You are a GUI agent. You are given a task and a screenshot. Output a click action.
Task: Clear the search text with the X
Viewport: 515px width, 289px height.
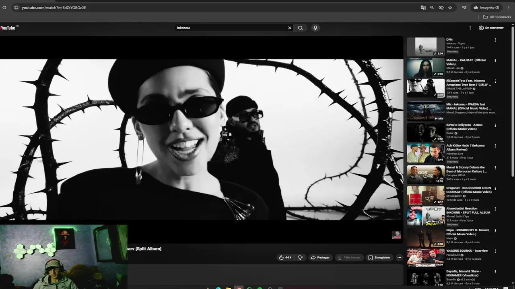click(x=289, y=28)
